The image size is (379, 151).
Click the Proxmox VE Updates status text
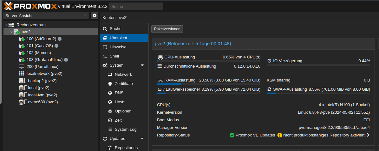pos(255,135)
